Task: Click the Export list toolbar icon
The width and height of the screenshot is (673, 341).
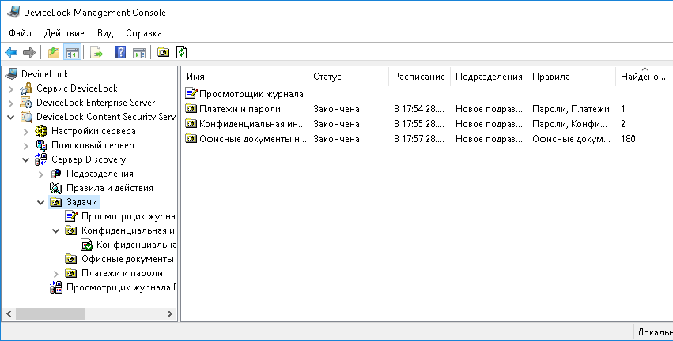Action: 96,53
